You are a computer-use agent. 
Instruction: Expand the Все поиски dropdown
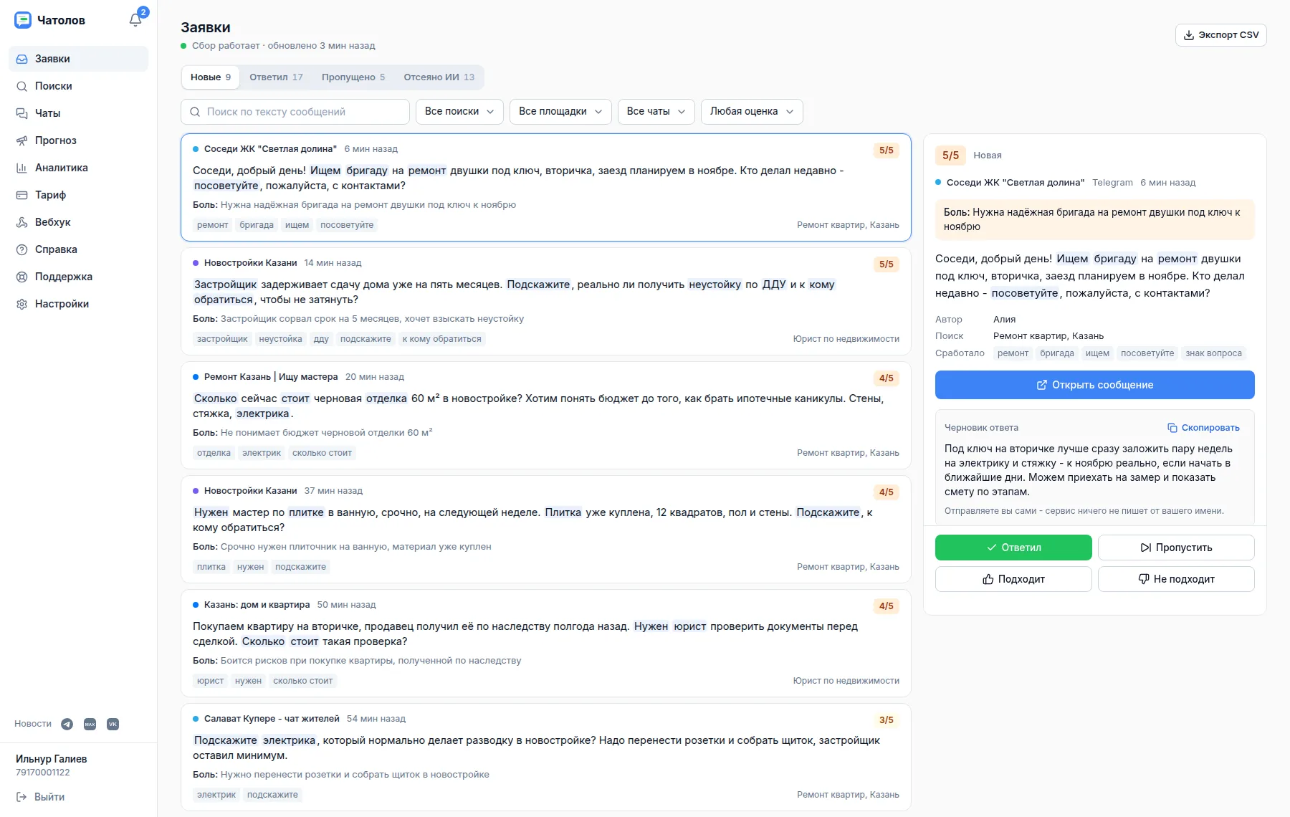(x=459, y=112)
